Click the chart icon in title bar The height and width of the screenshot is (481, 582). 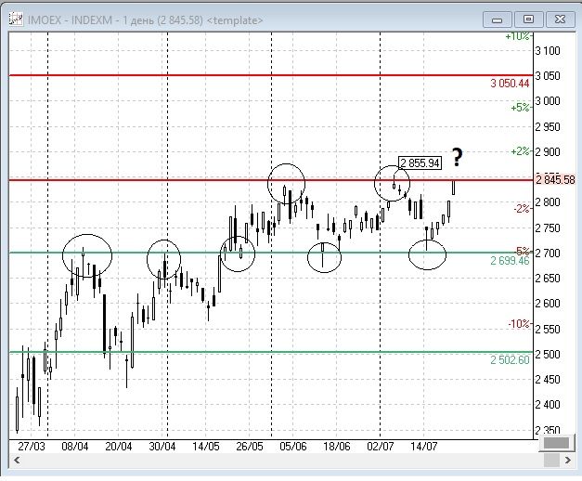pos(14,18)
